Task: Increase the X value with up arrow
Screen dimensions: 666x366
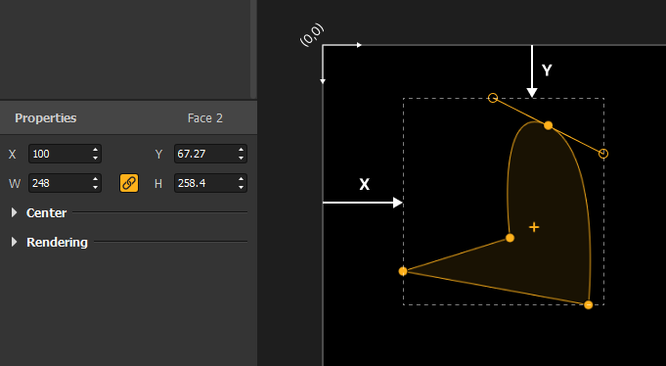Action: pos(95,150)
